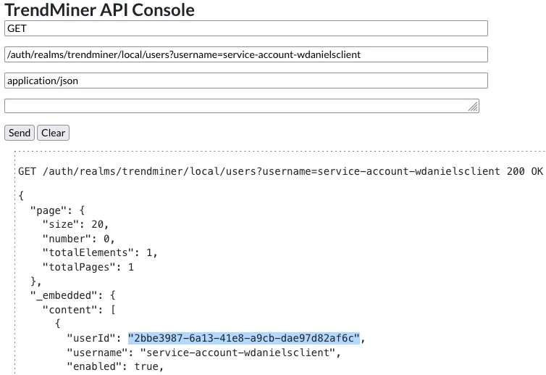Click the "userId" key in the response
This screenshot has width=546, height=375.
point(94,338)
